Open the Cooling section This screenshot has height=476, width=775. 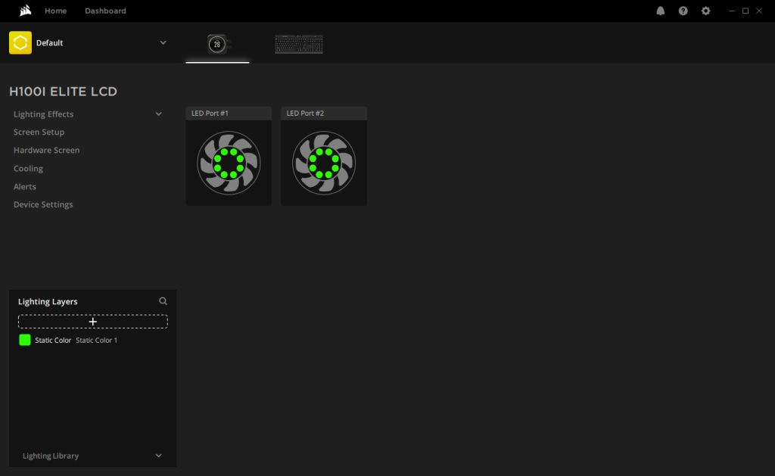click(x=28, y=169)
